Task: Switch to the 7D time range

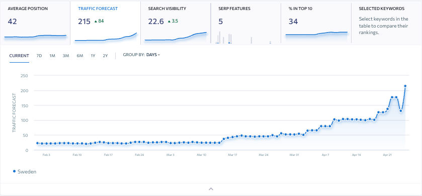Action: (x=39, y=56)
